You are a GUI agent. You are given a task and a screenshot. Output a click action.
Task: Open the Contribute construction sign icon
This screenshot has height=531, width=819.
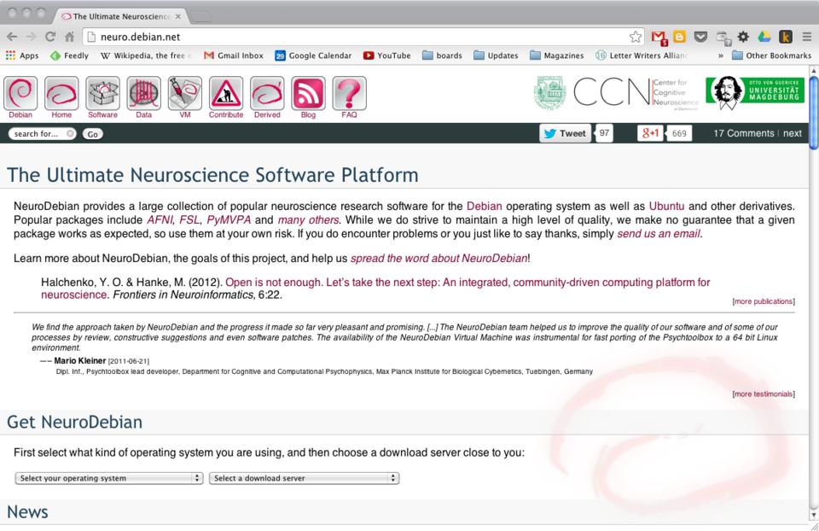click(226, 96)
